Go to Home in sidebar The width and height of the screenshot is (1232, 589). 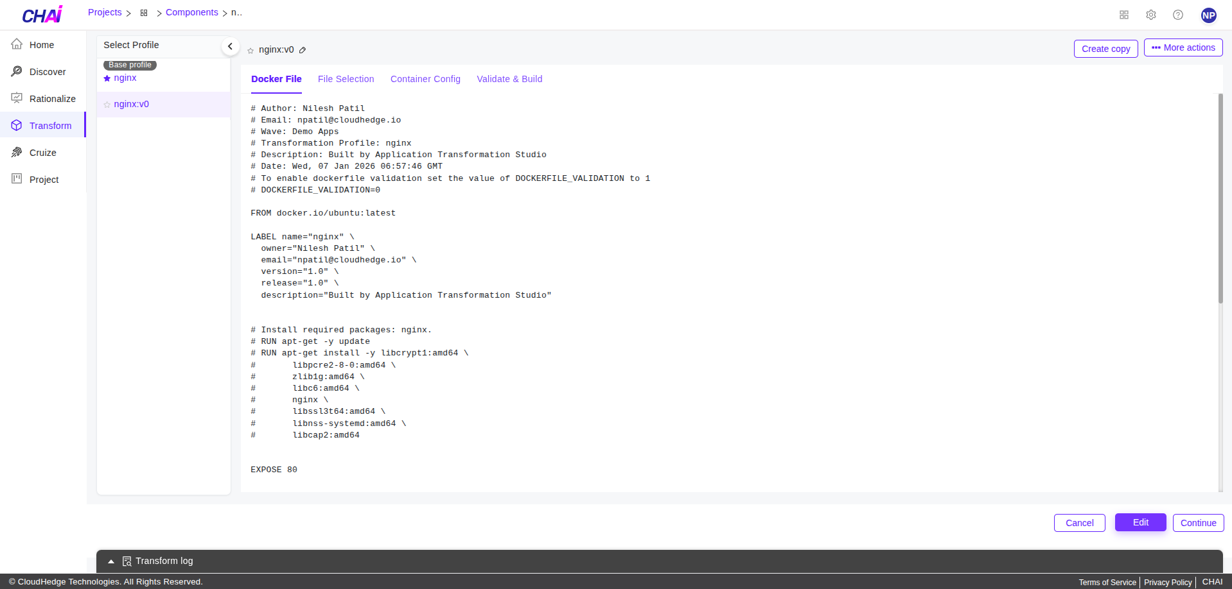(42, 45)
